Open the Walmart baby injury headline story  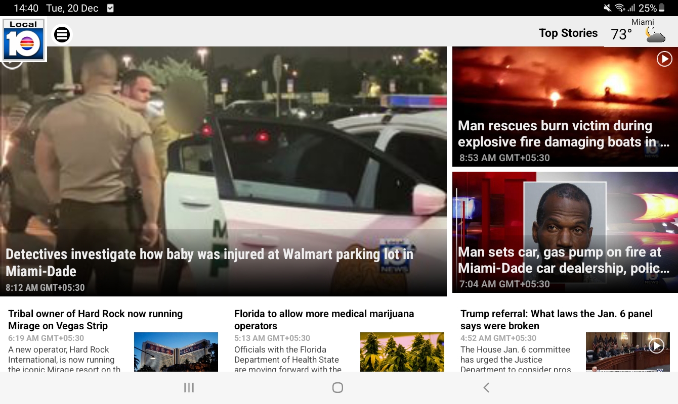[x=209, y=263]
